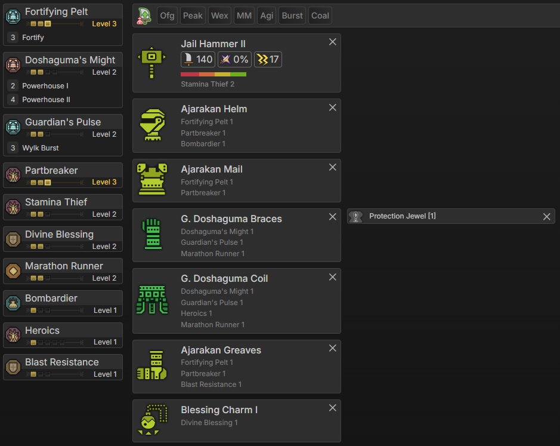
Task: Remove the Blessing Charm I
Action: [x=333, y=408]
